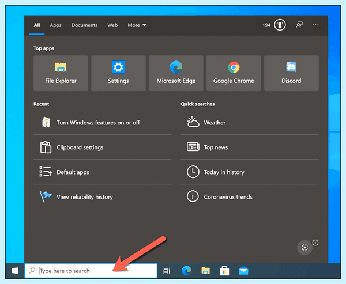Switch to the Web tab
Viewport: 346px width, 284px height.
(x=112, y=25)
